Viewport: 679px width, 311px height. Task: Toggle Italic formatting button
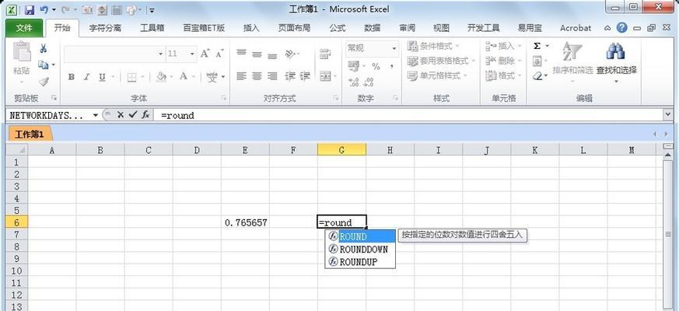(x=86, y=77)
